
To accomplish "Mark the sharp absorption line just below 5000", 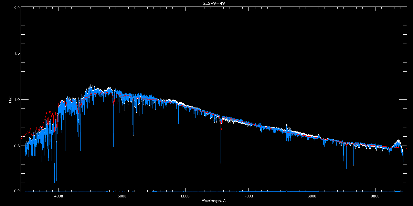I will [113, 144].
